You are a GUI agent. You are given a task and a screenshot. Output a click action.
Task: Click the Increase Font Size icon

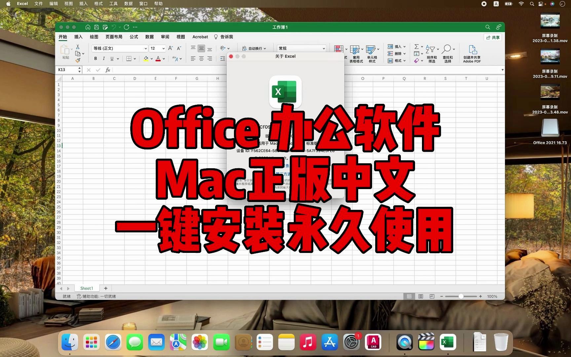(171, 48)
